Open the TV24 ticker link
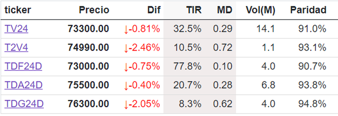The height and width of the screenshot is (116, 338). coord(16,29)
